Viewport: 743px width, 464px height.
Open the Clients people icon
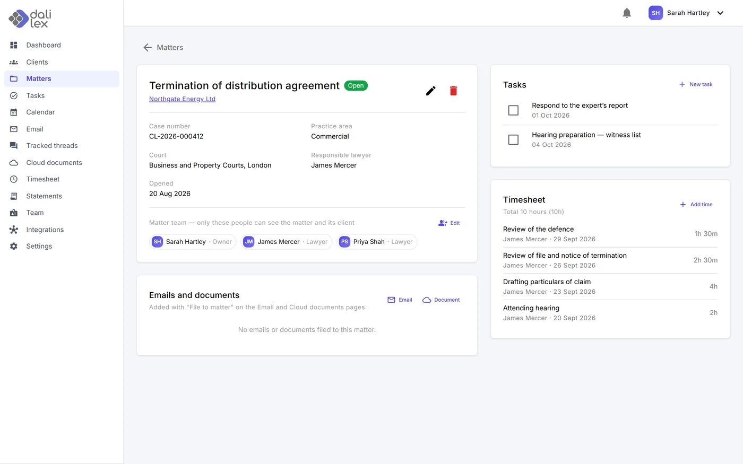click(x=14, y=62)
